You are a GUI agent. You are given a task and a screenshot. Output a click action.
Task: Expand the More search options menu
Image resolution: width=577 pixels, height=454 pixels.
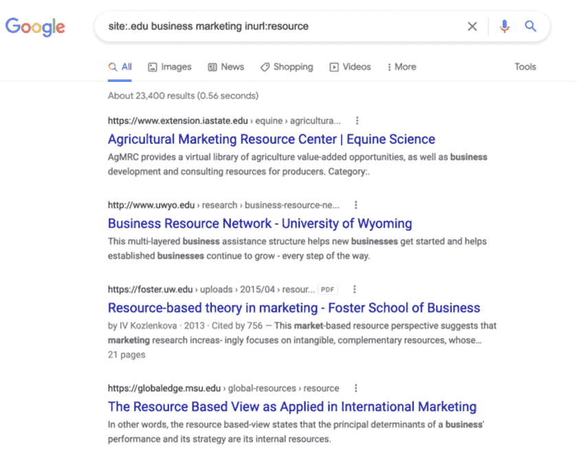tap(402, 67)
